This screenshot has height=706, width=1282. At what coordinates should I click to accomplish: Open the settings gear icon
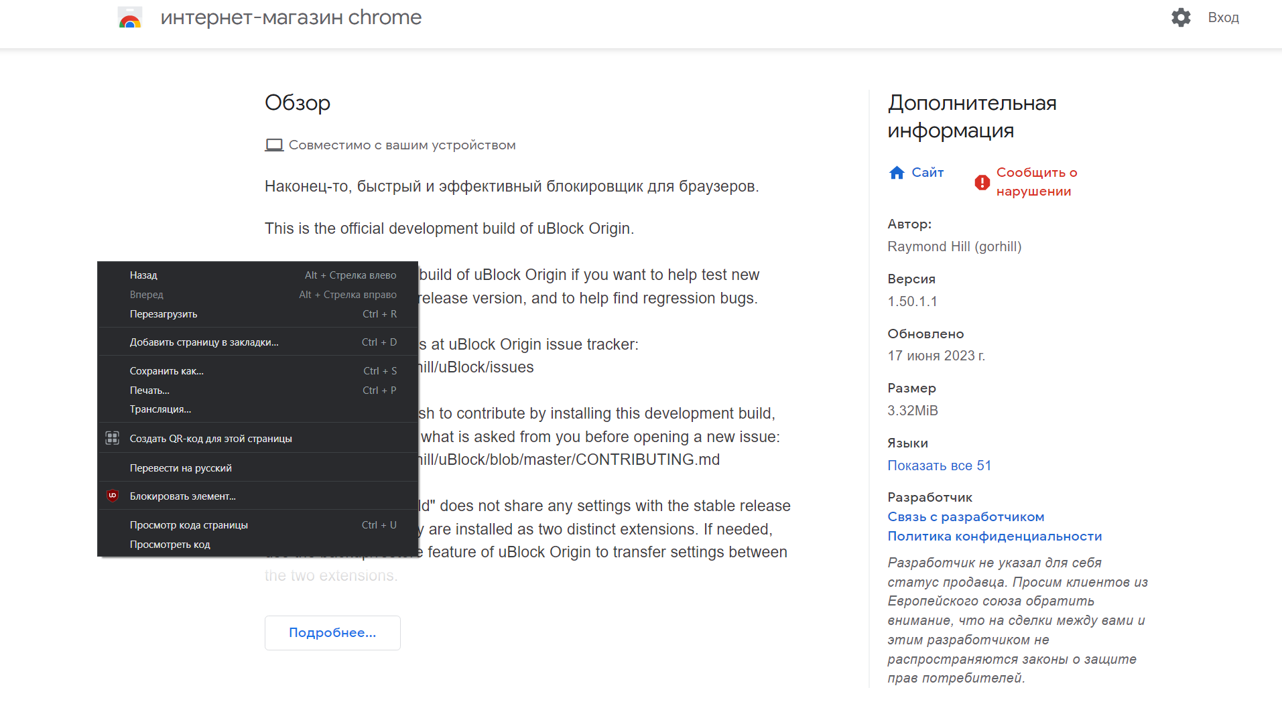click(x=1181, y=17)
